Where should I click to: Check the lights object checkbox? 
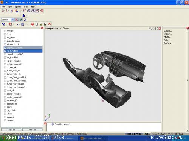click(x=5, y=107)
